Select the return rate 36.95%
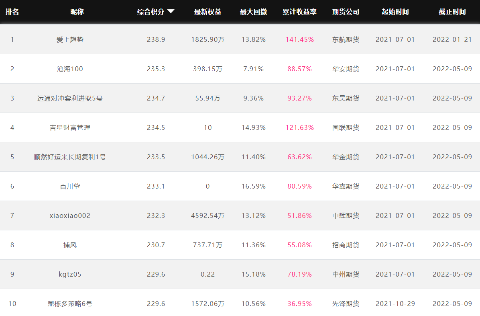Screen dimensions: 480x316 (299, 304)
